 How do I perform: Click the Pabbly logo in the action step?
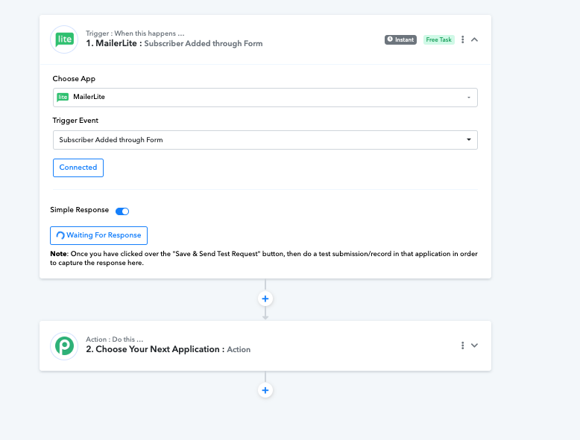click(64, 346)
